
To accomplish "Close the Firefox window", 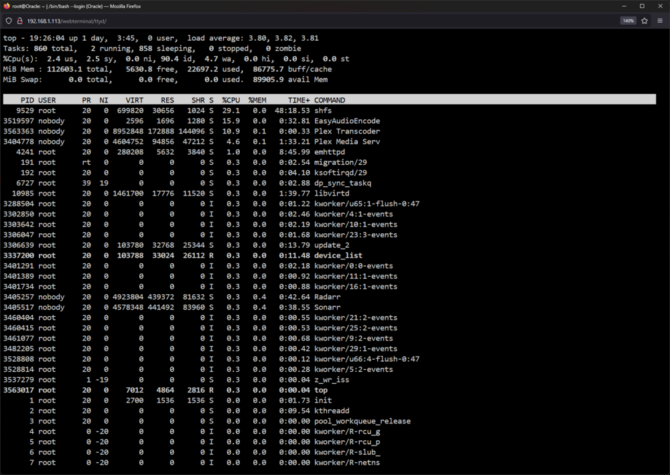I will coord(660,6).
